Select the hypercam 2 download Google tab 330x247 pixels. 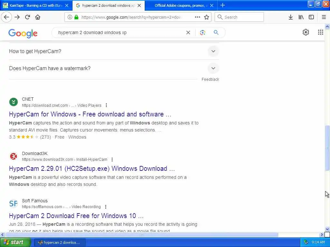click(x=108, y=5)
